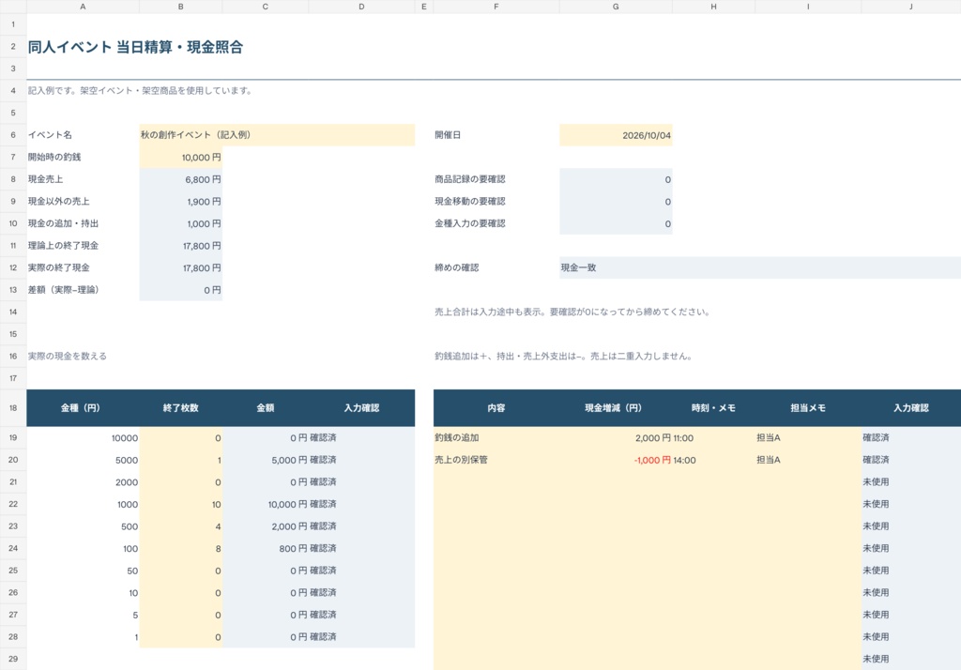
Task: Click header 時刻・メモ
Action: (x=713, y=407)
